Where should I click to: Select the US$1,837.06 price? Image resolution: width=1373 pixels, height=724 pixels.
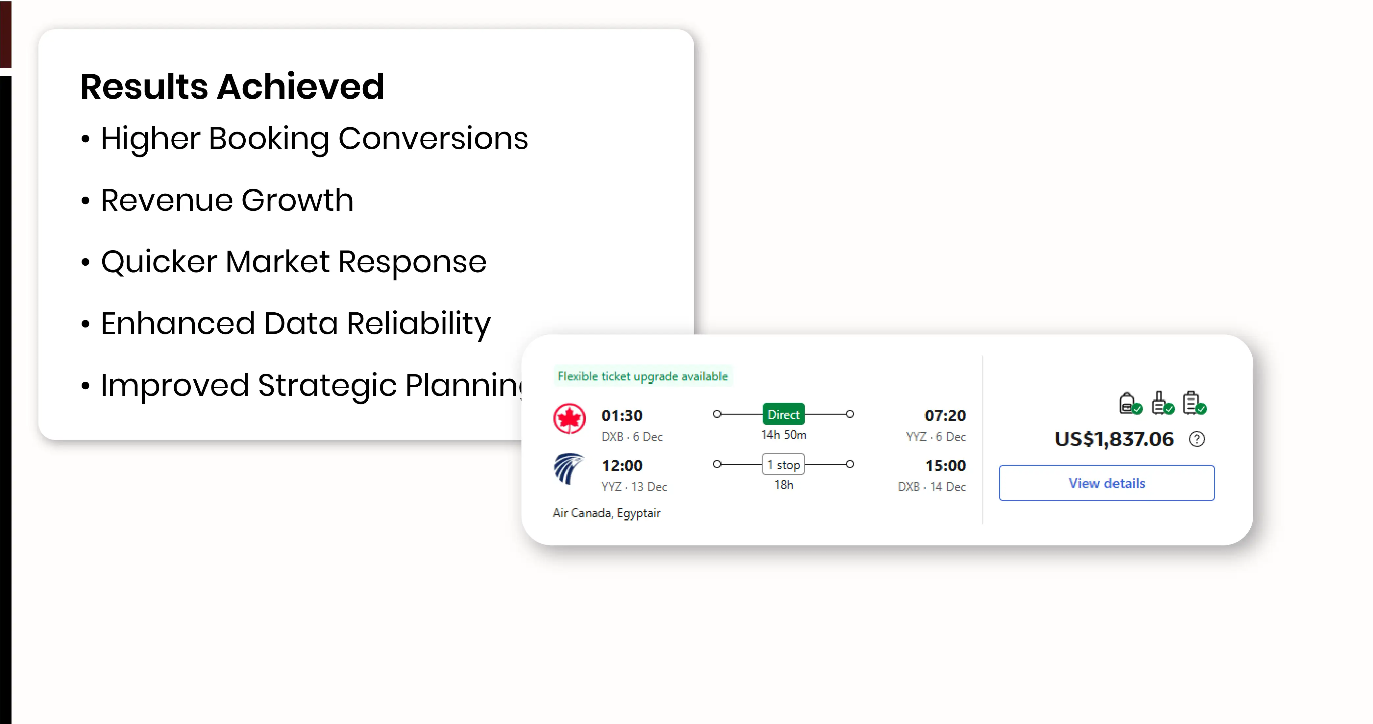click(x=1114, y=439)
